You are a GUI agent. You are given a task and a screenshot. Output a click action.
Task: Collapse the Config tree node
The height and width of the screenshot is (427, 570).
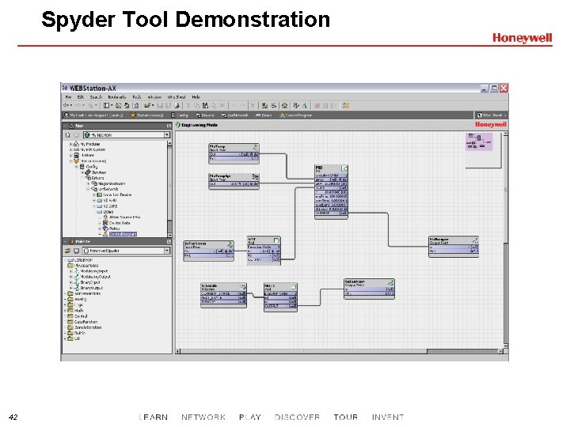pyautogui.click(x=77, y=167)
